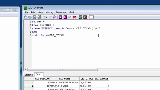Switch to the Statistics tab
Viewport: 160px width, 90px height.
(29, 75)
